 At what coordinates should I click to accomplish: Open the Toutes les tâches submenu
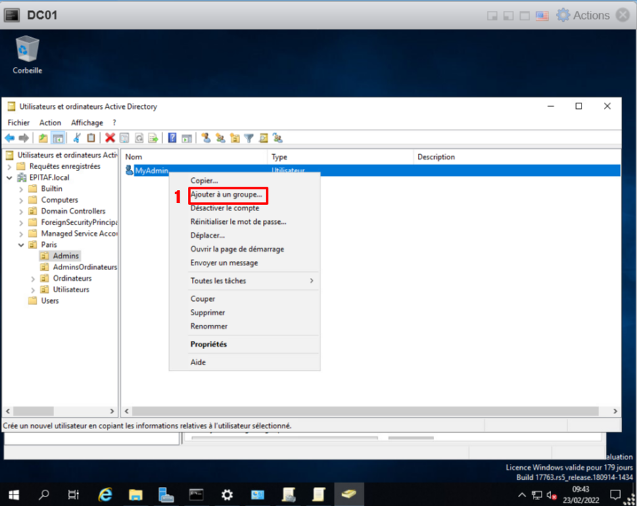[250, 281]
